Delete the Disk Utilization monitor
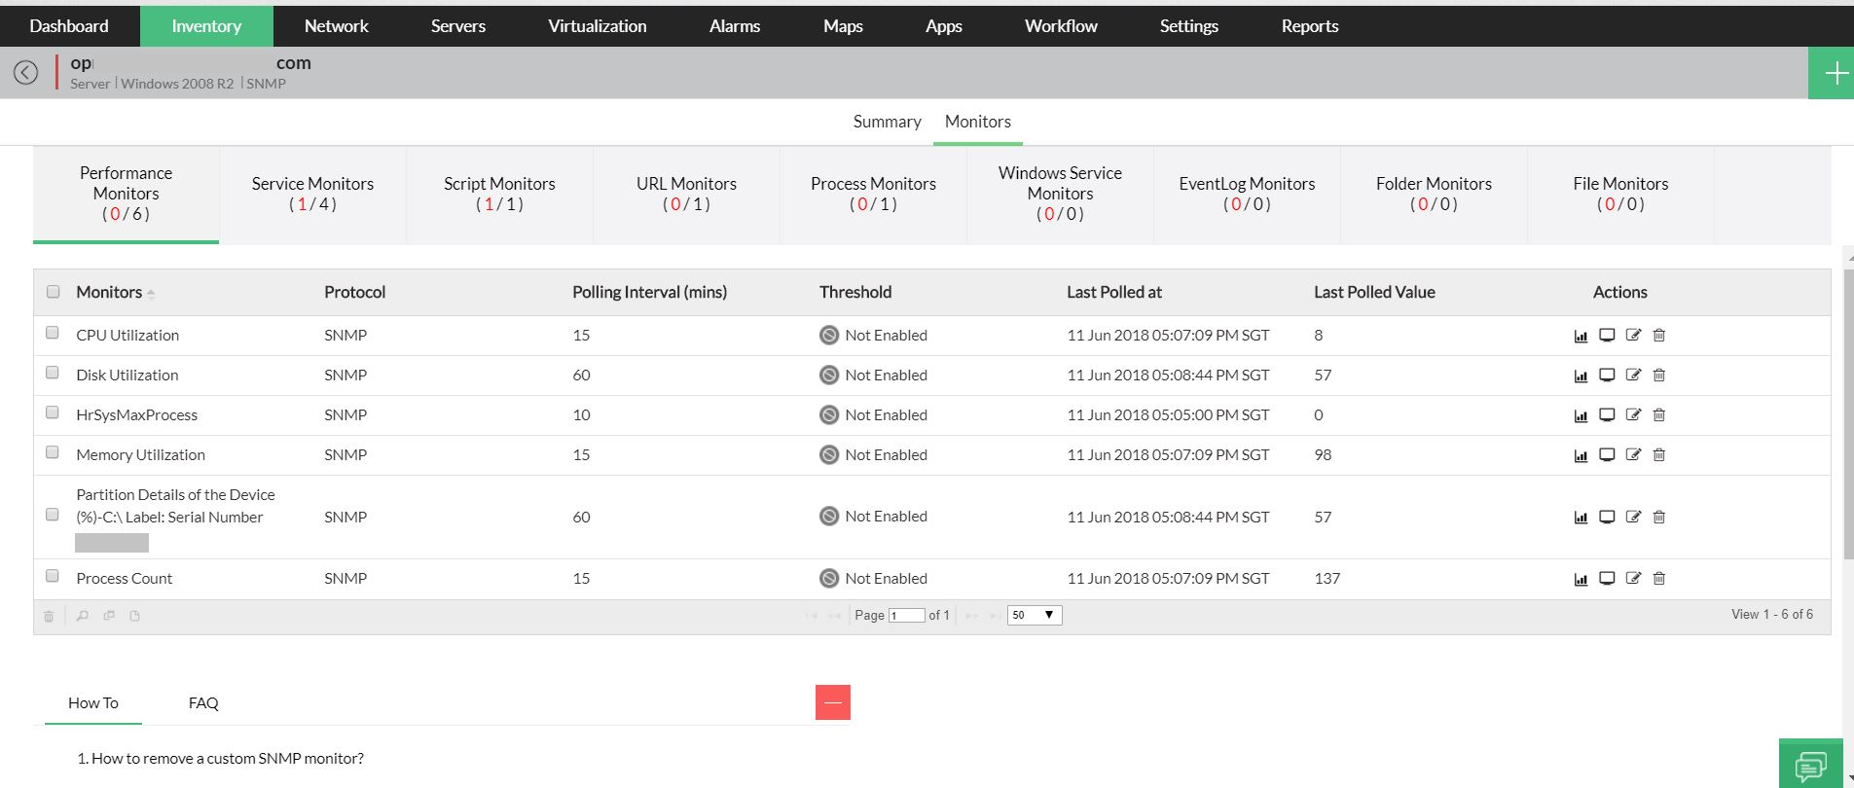Image resolution: width=1854 pixels, height=788 pixels. click(x=1659, y=376)
